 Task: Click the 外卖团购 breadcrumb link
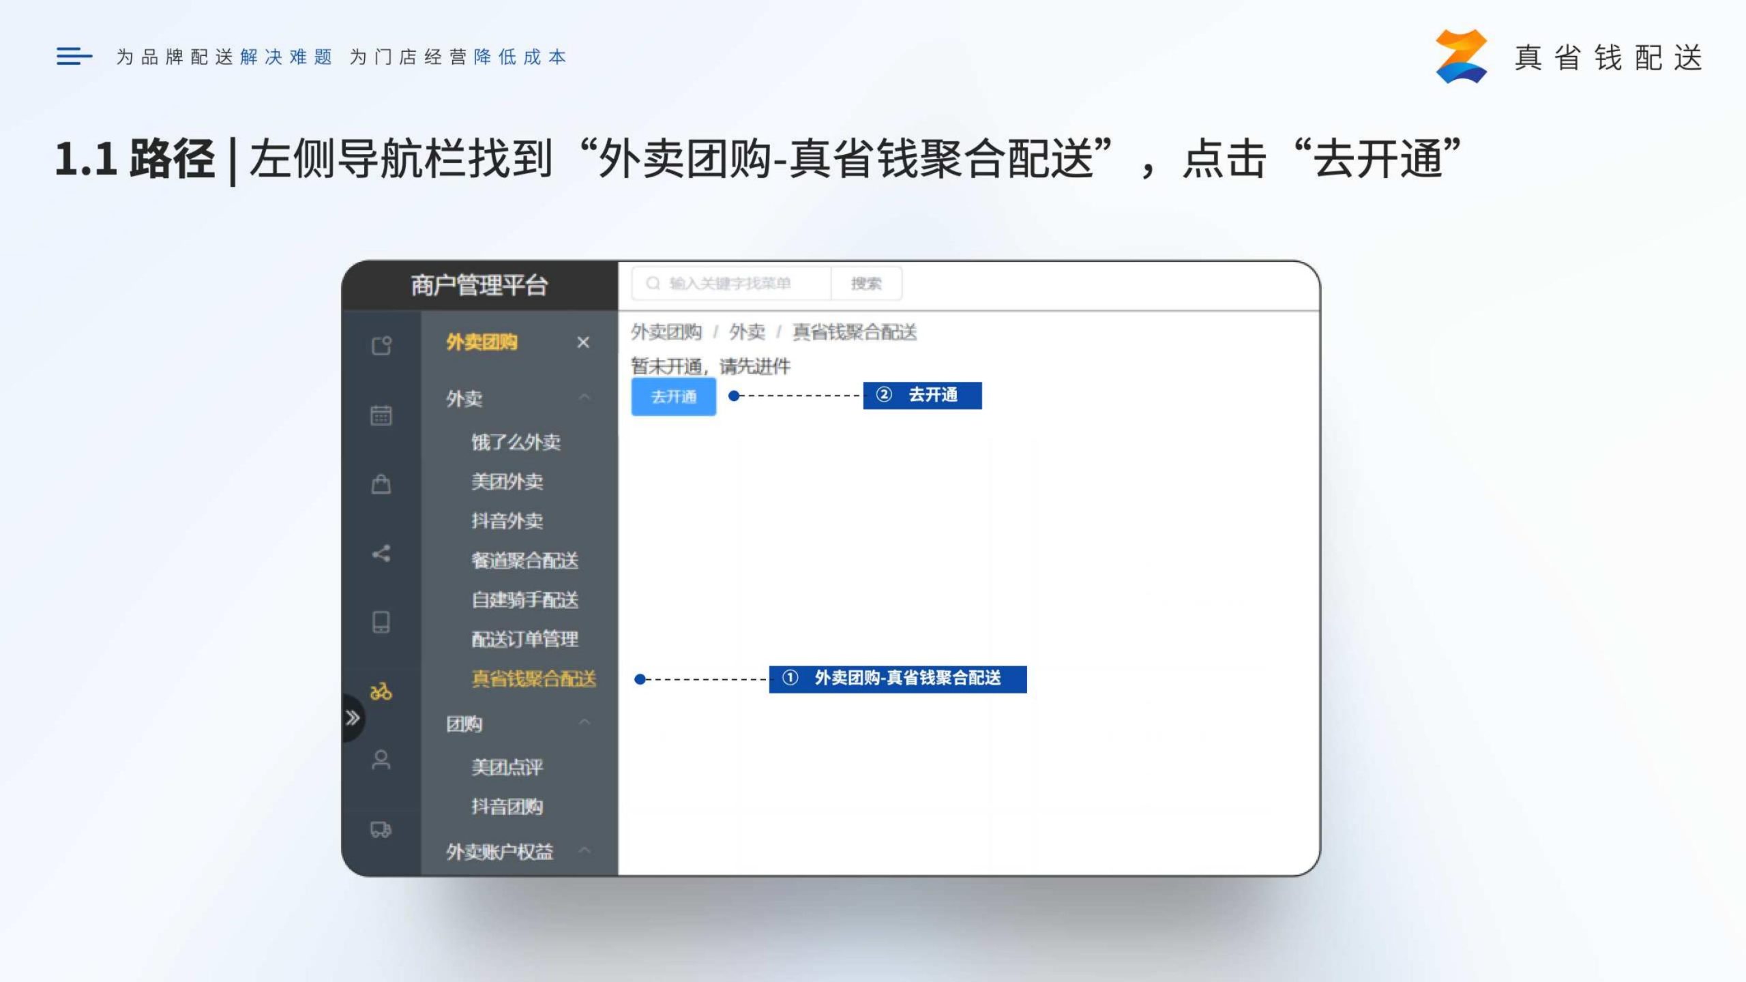(x=666, y=332)
